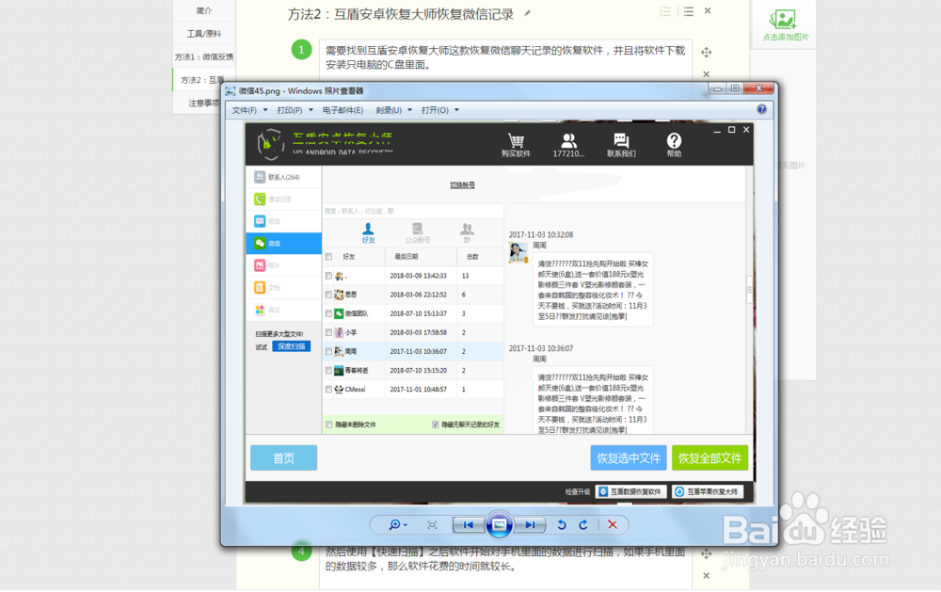Toggle the select-all checkbox in the 好友 header

coord(328,257)
